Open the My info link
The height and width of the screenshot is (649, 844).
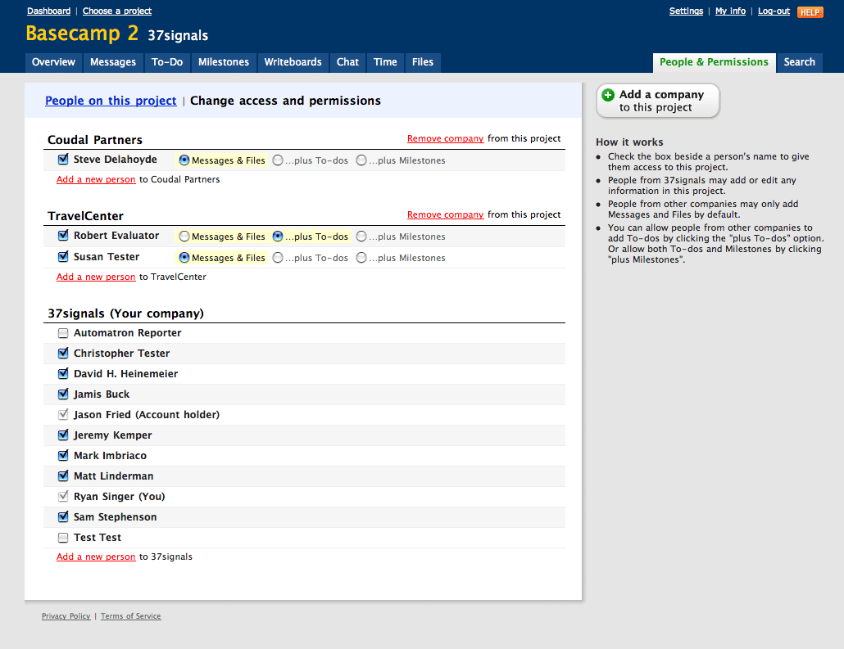(730, 11)
